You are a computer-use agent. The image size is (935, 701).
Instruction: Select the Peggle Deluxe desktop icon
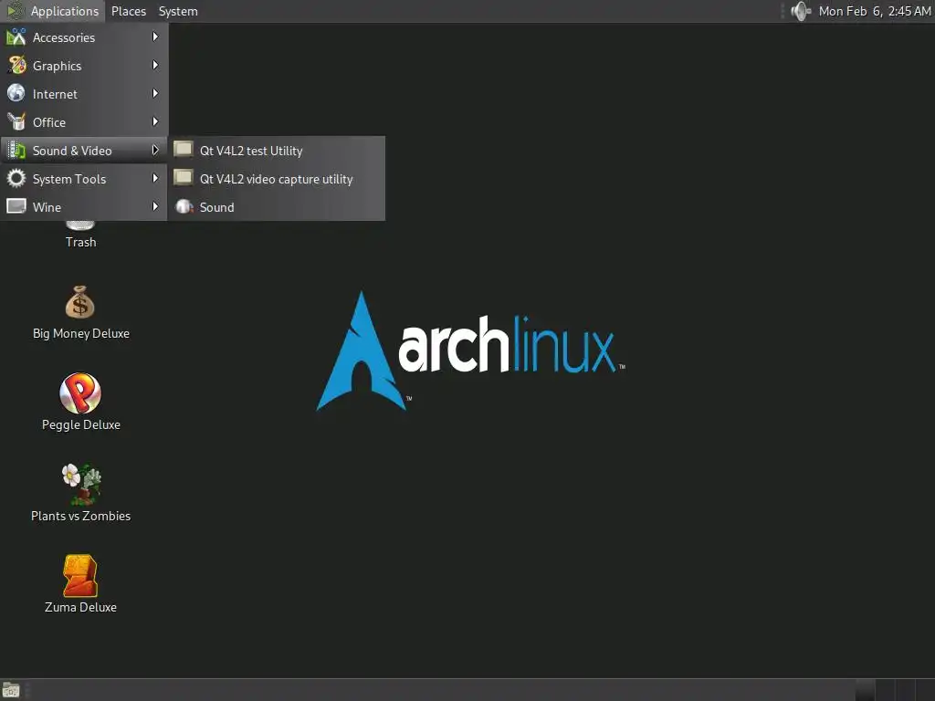tap(80, 392)
